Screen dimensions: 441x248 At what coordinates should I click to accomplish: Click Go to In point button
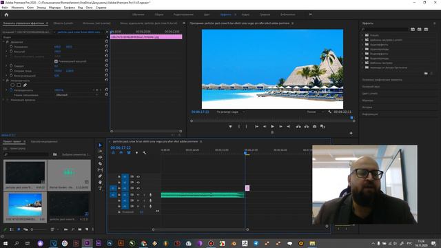click(x=256, y=127)
